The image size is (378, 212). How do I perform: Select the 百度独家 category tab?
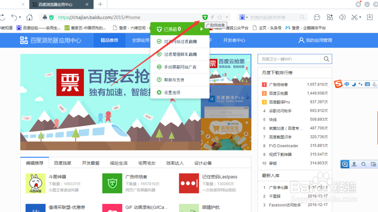63,163
